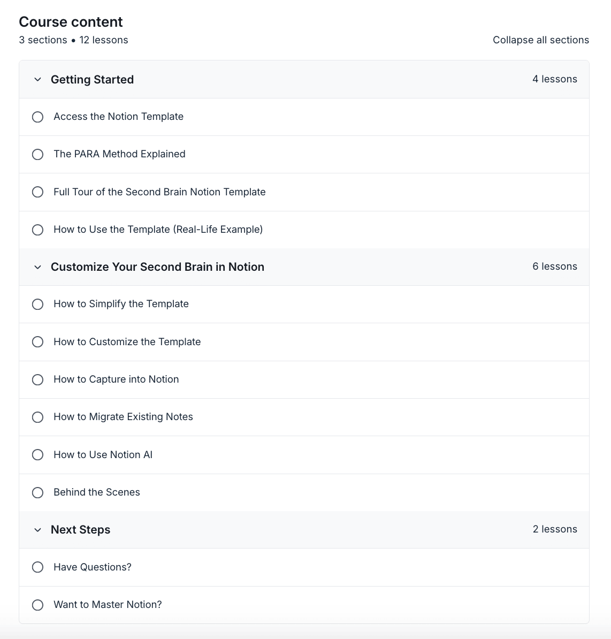Viewport: 611px width, 639px height.
Task: Click the 6 lessons count label
Action: click(554, 266)
